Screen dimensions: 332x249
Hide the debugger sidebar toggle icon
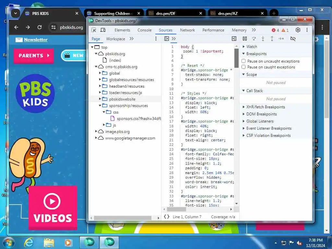pyautogui.click(x=234, y=39)
